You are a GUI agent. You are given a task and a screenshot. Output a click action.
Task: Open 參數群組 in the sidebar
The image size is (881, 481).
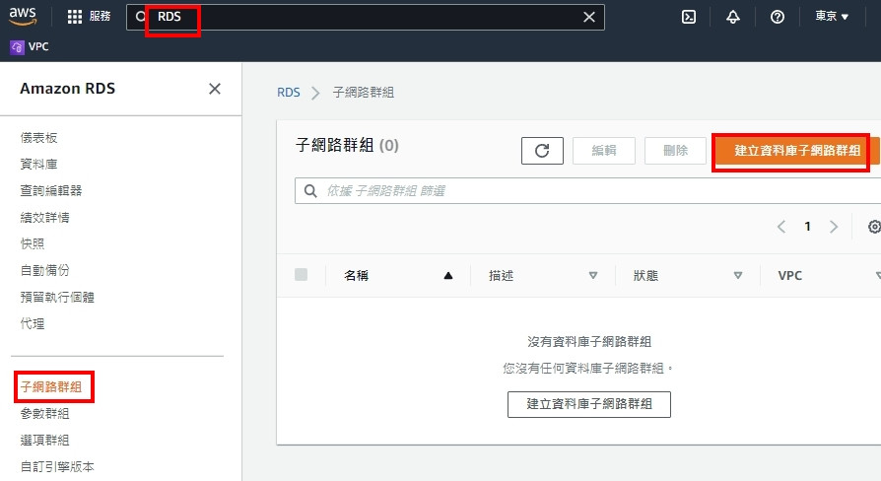point(45,414)
